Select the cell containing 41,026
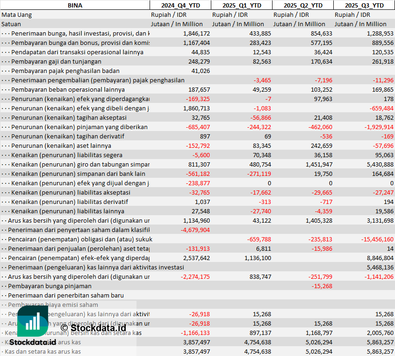Screen dimensions: 395x356 coord(201,71)
